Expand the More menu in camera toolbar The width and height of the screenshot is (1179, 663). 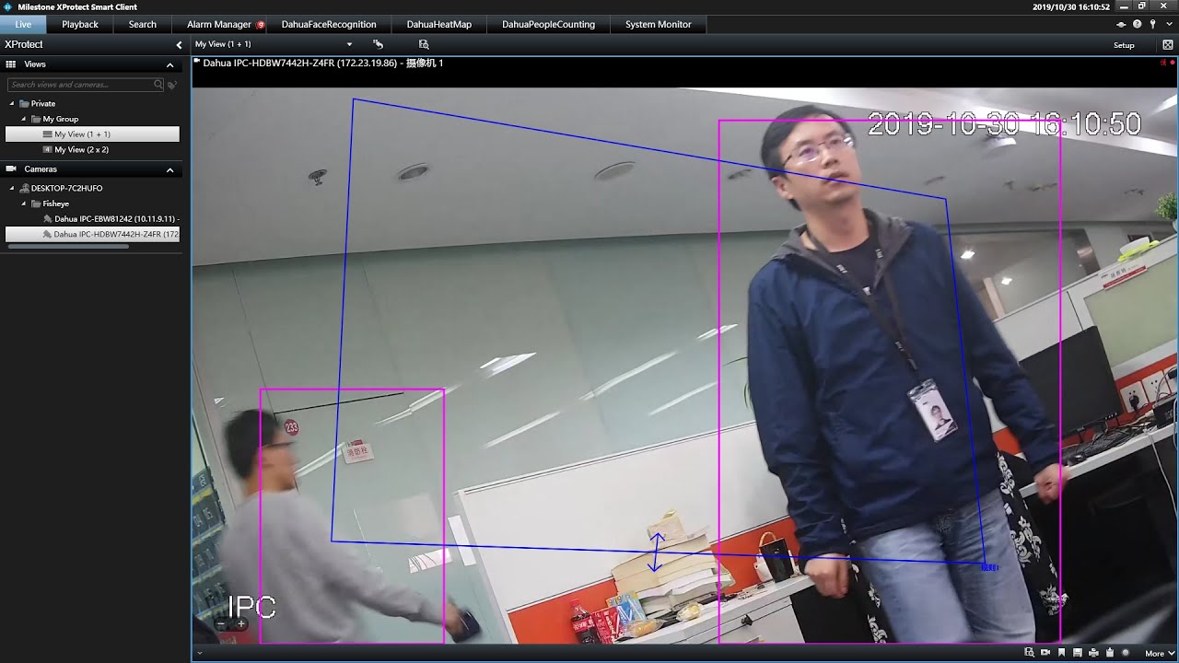click(1160, 654)
